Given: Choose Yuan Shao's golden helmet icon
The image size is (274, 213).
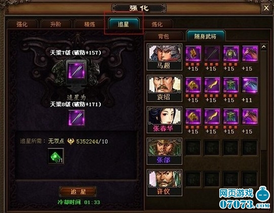Looking at the screenshot, I should tap(193, 85).
